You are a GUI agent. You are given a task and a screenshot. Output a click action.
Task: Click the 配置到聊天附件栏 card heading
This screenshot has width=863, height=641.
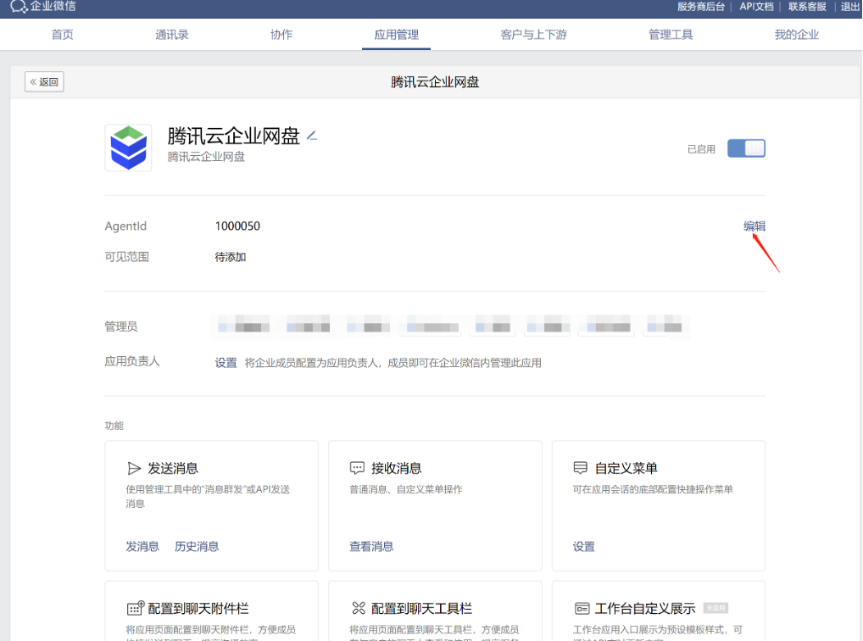point(198,609)
